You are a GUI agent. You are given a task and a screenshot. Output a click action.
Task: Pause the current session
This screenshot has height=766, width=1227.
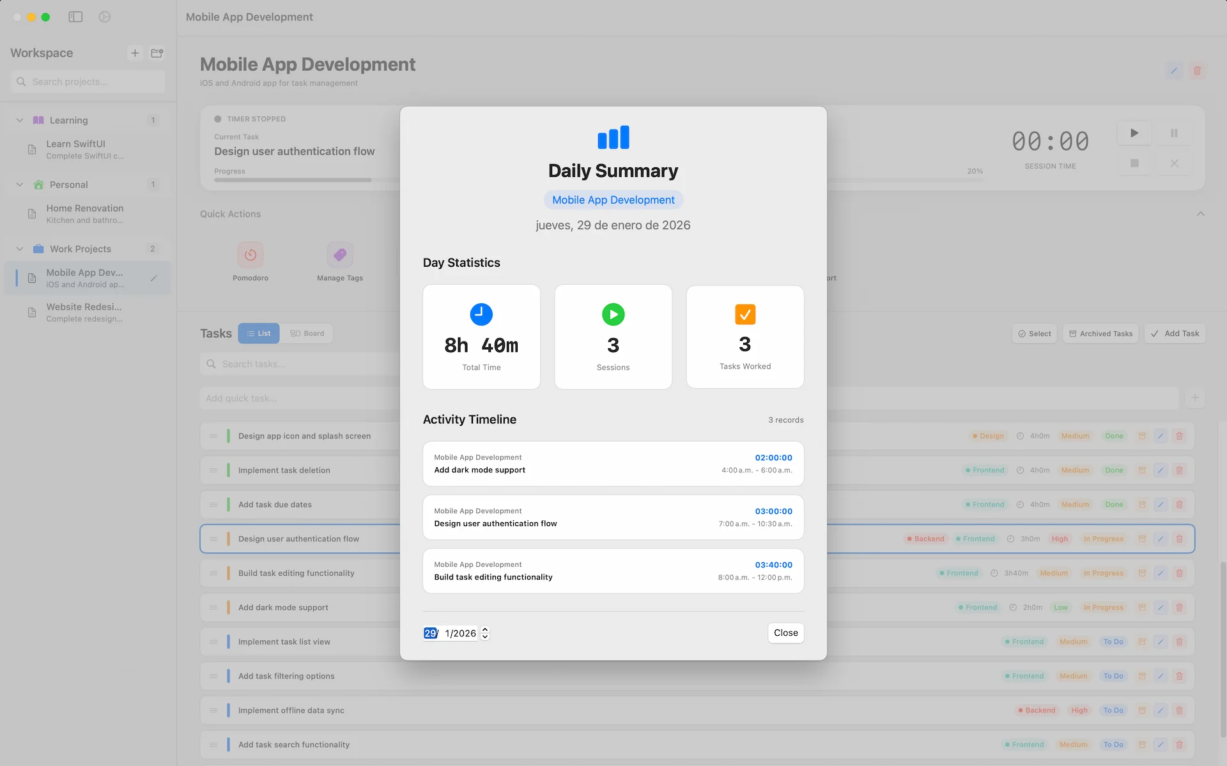(1175, 133)
